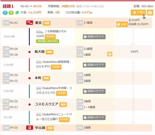Open 前後のダイヤ for the ニュートラム
The image size is (155, 135).
[x=94, y=118]
